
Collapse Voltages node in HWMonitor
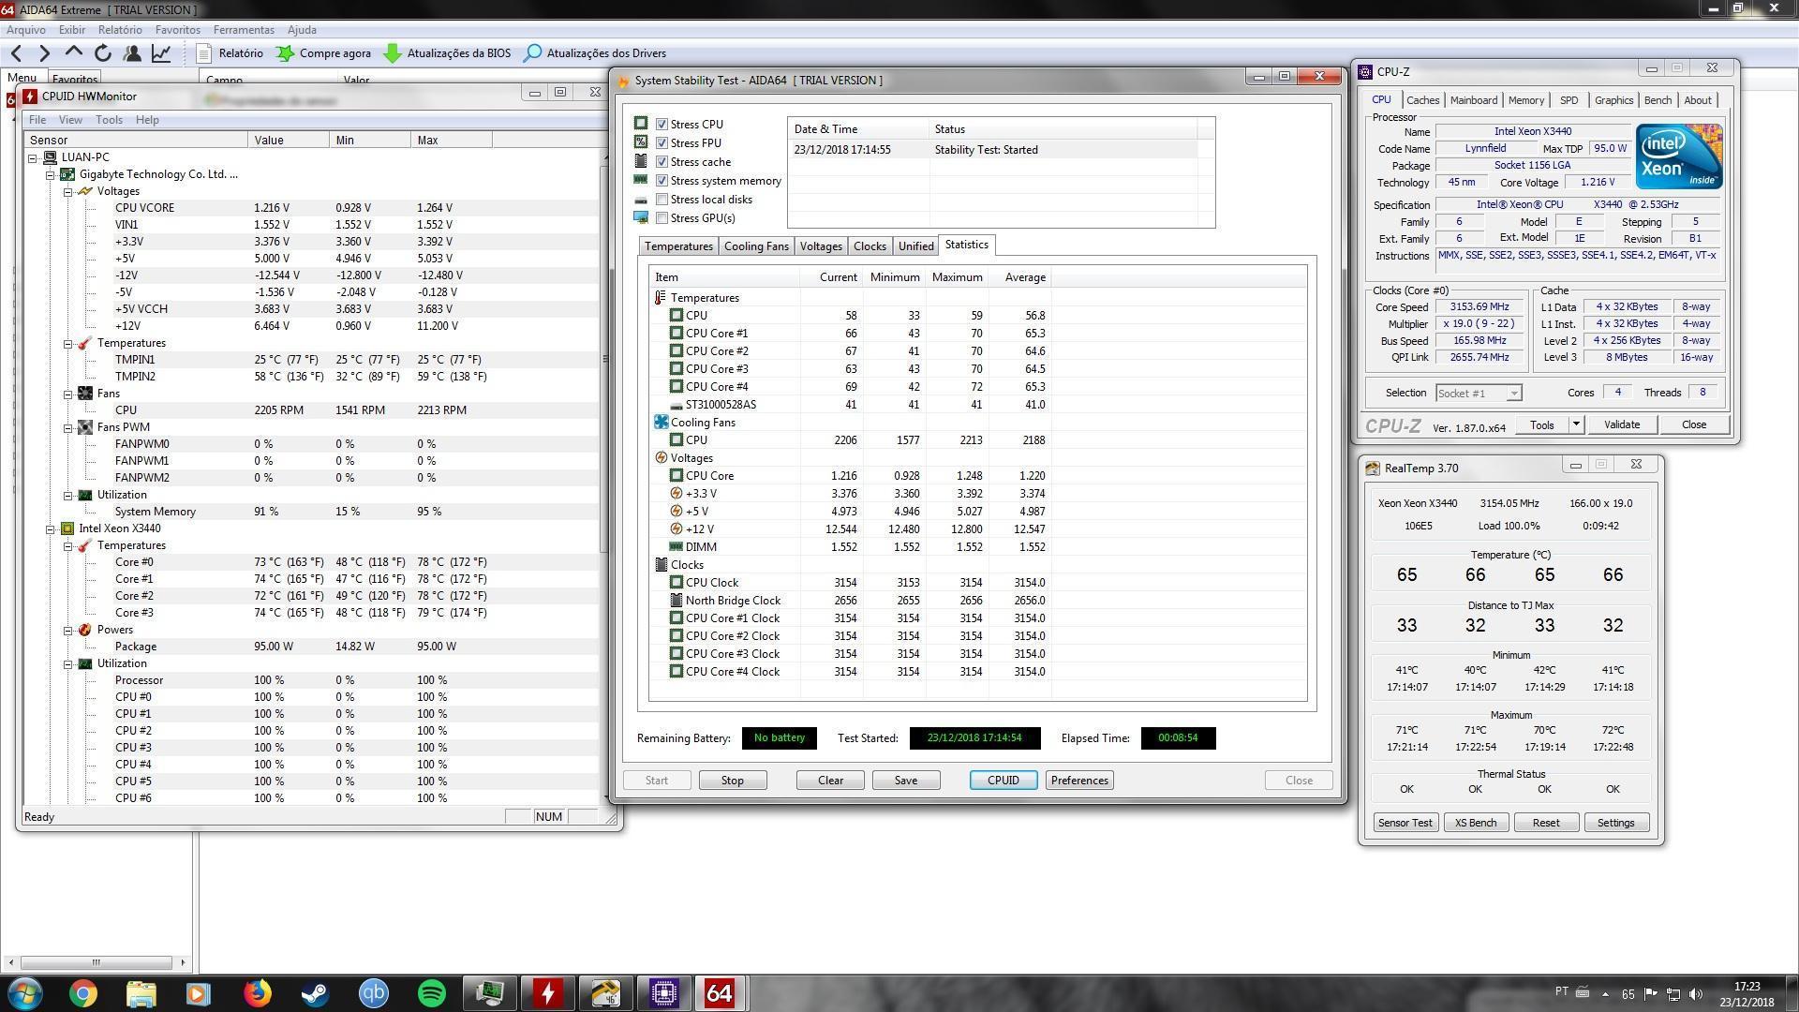pos(68,191)
